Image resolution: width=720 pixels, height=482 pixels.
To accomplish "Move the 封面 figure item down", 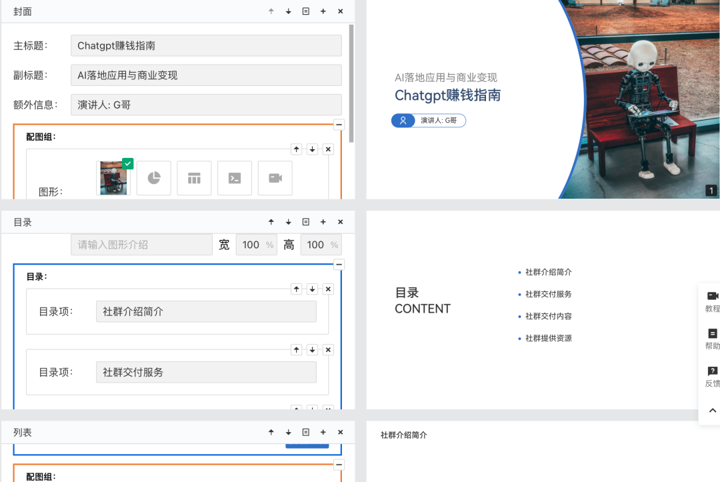I will 312,149.
